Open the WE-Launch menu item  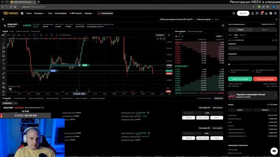point(76,14)
